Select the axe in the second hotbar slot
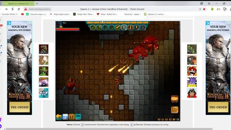Viewport: 231px width, 130px height. tap(99, 27)
